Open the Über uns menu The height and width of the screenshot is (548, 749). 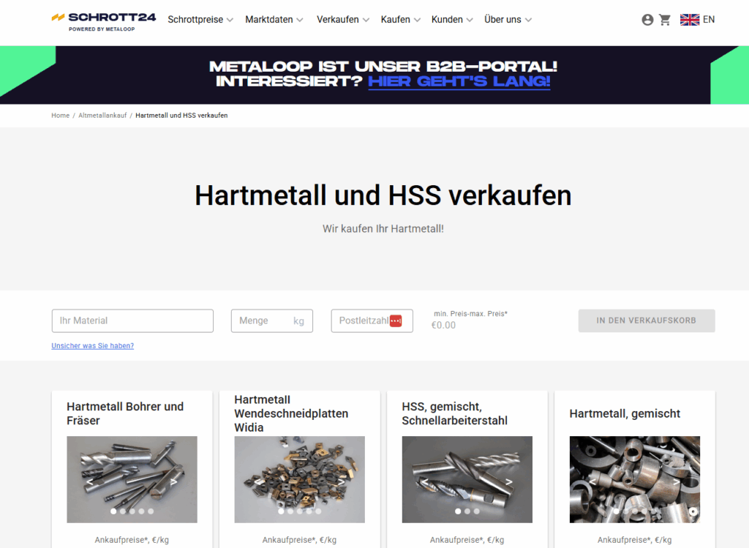coord(508,20)
